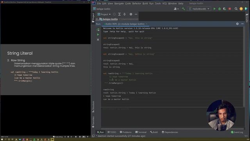Open the Terminal tool tab
This screenshot has height=141, width=250.
click(141, 132)
